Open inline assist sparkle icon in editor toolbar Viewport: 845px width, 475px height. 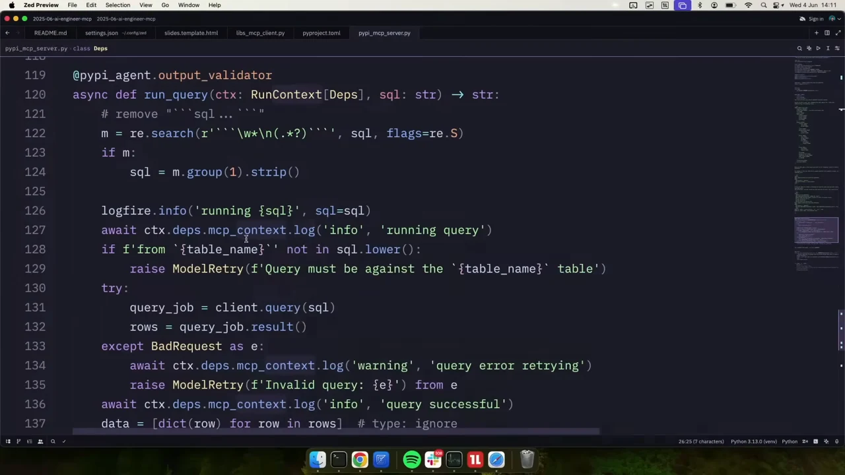tap(809, 48)
